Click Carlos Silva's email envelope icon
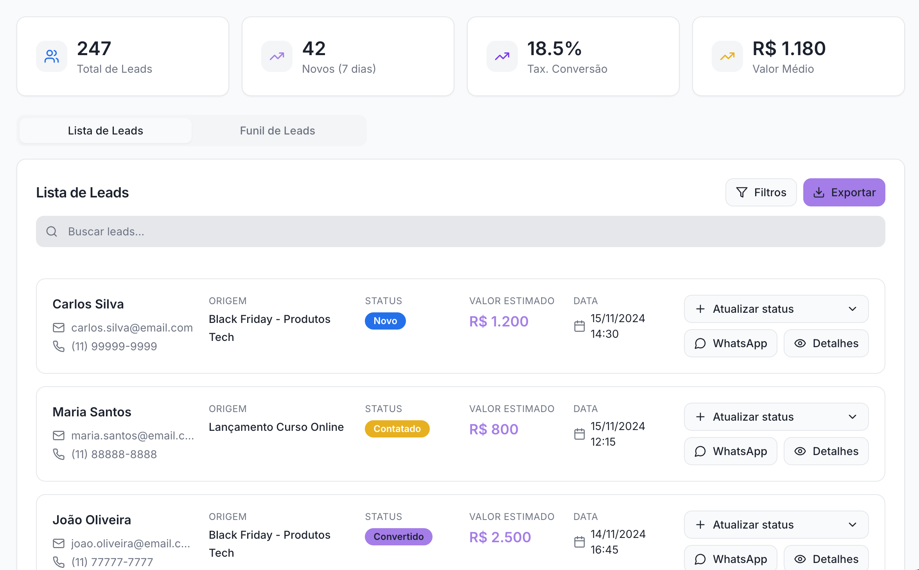 [x=59, y=328]
